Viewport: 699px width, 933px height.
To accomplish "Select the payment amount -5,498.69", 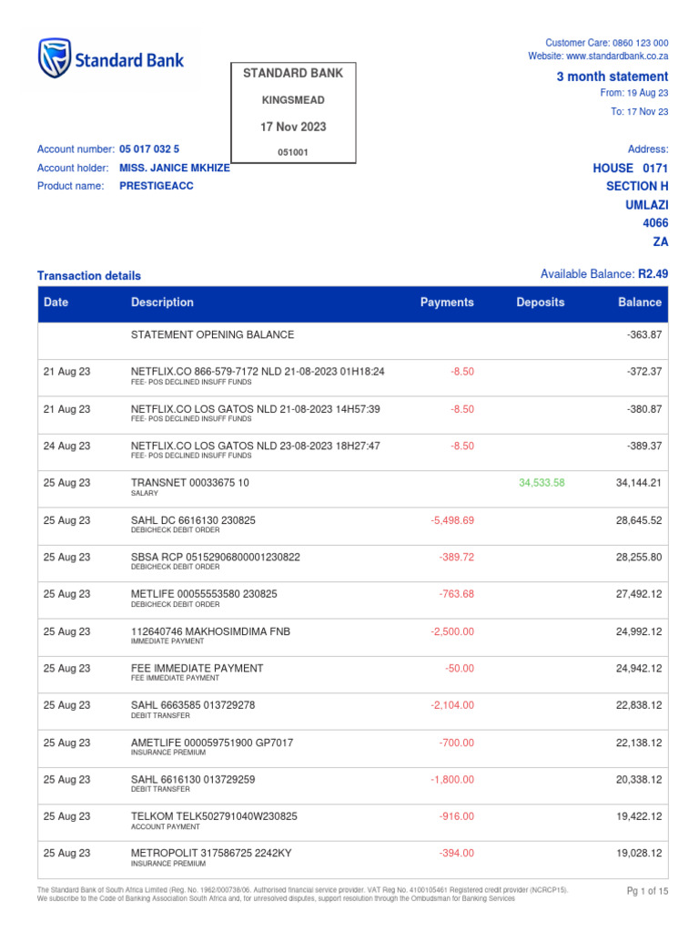I will [452, 520].
